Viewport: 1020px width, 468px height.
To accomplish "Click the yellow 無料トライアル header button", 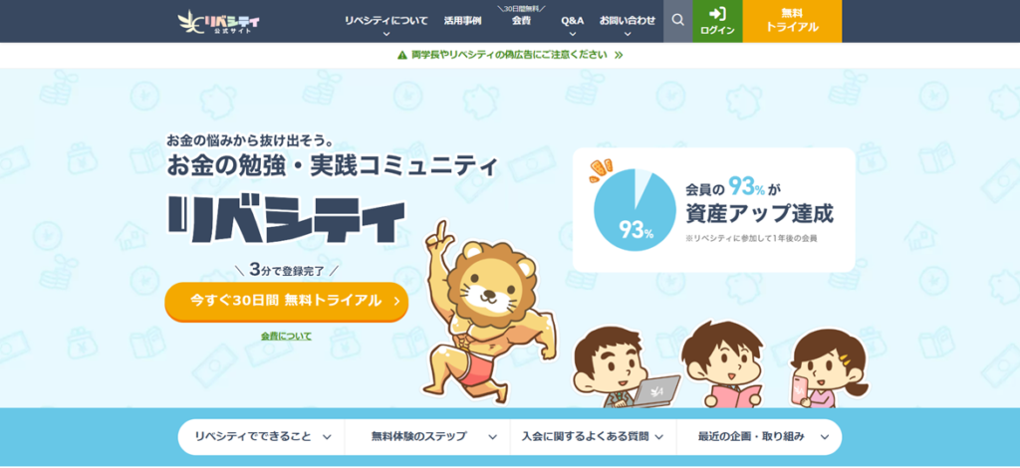I will (792, 22).
